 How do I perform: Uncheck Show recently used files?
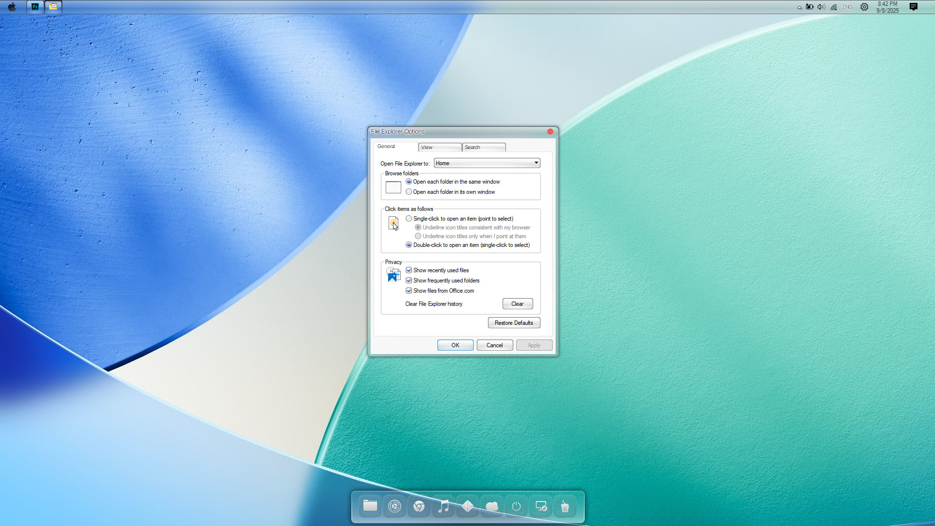409,270
